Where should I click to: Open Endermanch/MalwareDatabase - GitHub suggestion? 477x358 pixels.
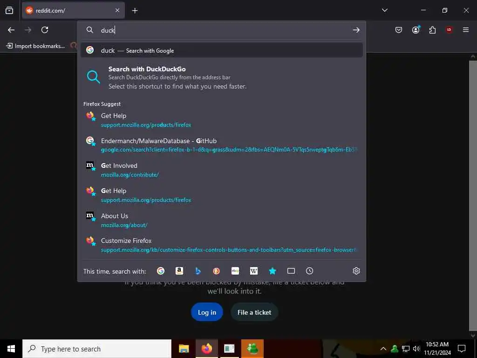222,145
